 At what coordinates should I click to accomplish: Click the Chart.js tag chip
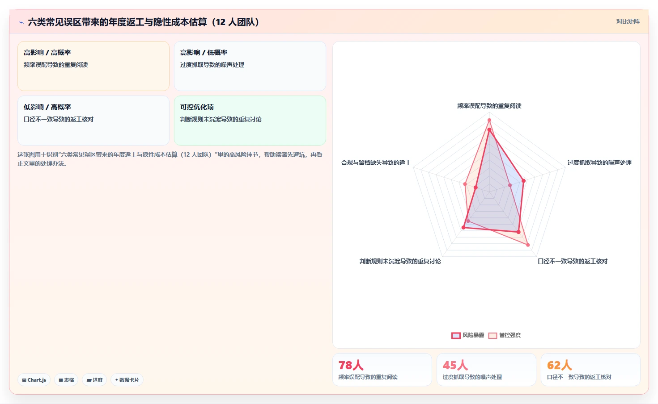click(34, 380)
